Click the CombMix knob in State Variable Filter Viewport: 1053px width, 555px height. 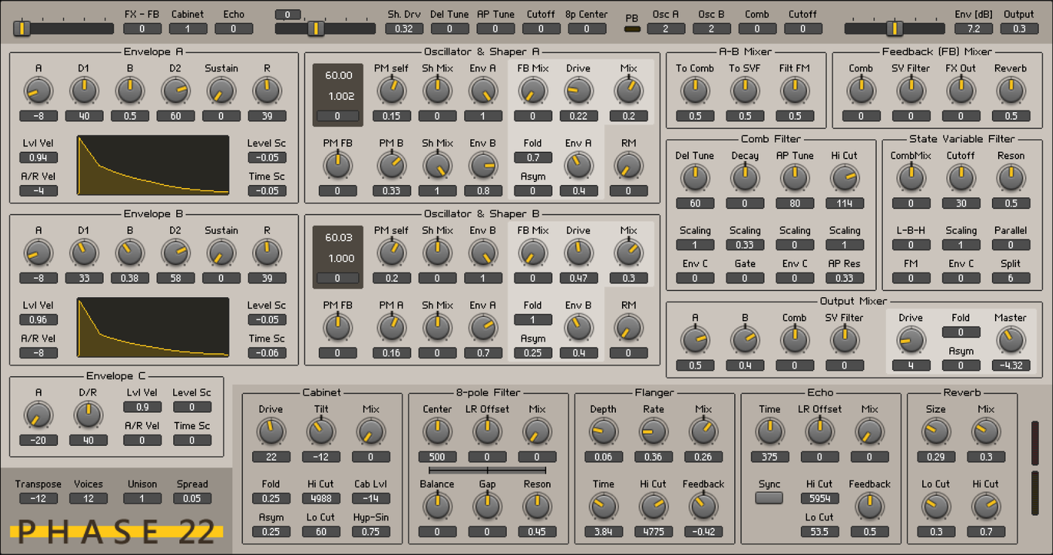click(x=911, y=178)
